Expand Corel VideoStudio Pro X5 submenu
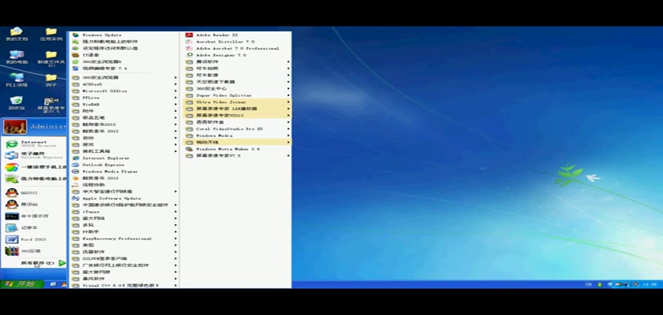663x315 pixels. click(x=237, y=128)
